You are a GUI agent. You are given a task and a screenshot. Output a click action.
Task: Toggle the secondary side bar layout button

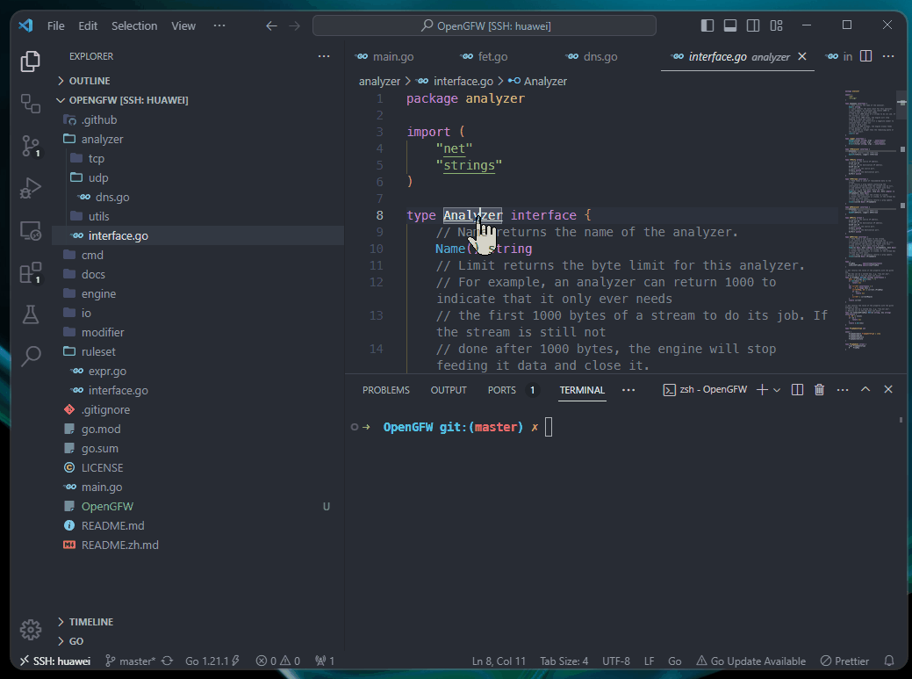click(x=753, y=25)
